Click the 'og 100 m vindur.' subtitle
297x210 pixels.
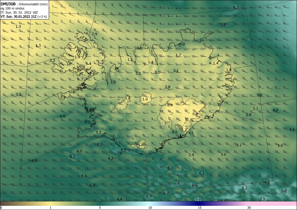tap(13, 8)
